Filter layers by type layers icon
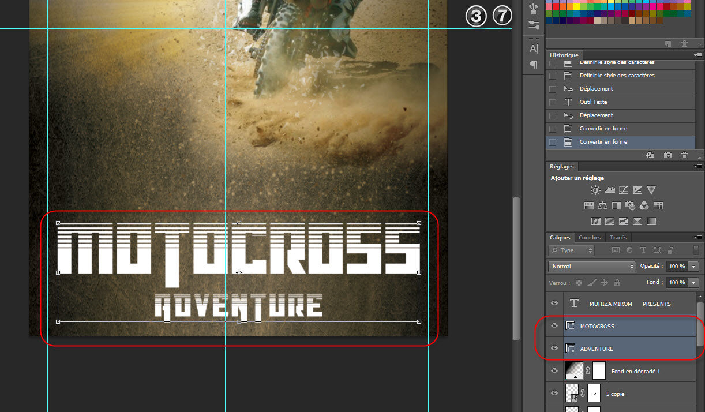705x412 pixels. (x=643, y=250)
